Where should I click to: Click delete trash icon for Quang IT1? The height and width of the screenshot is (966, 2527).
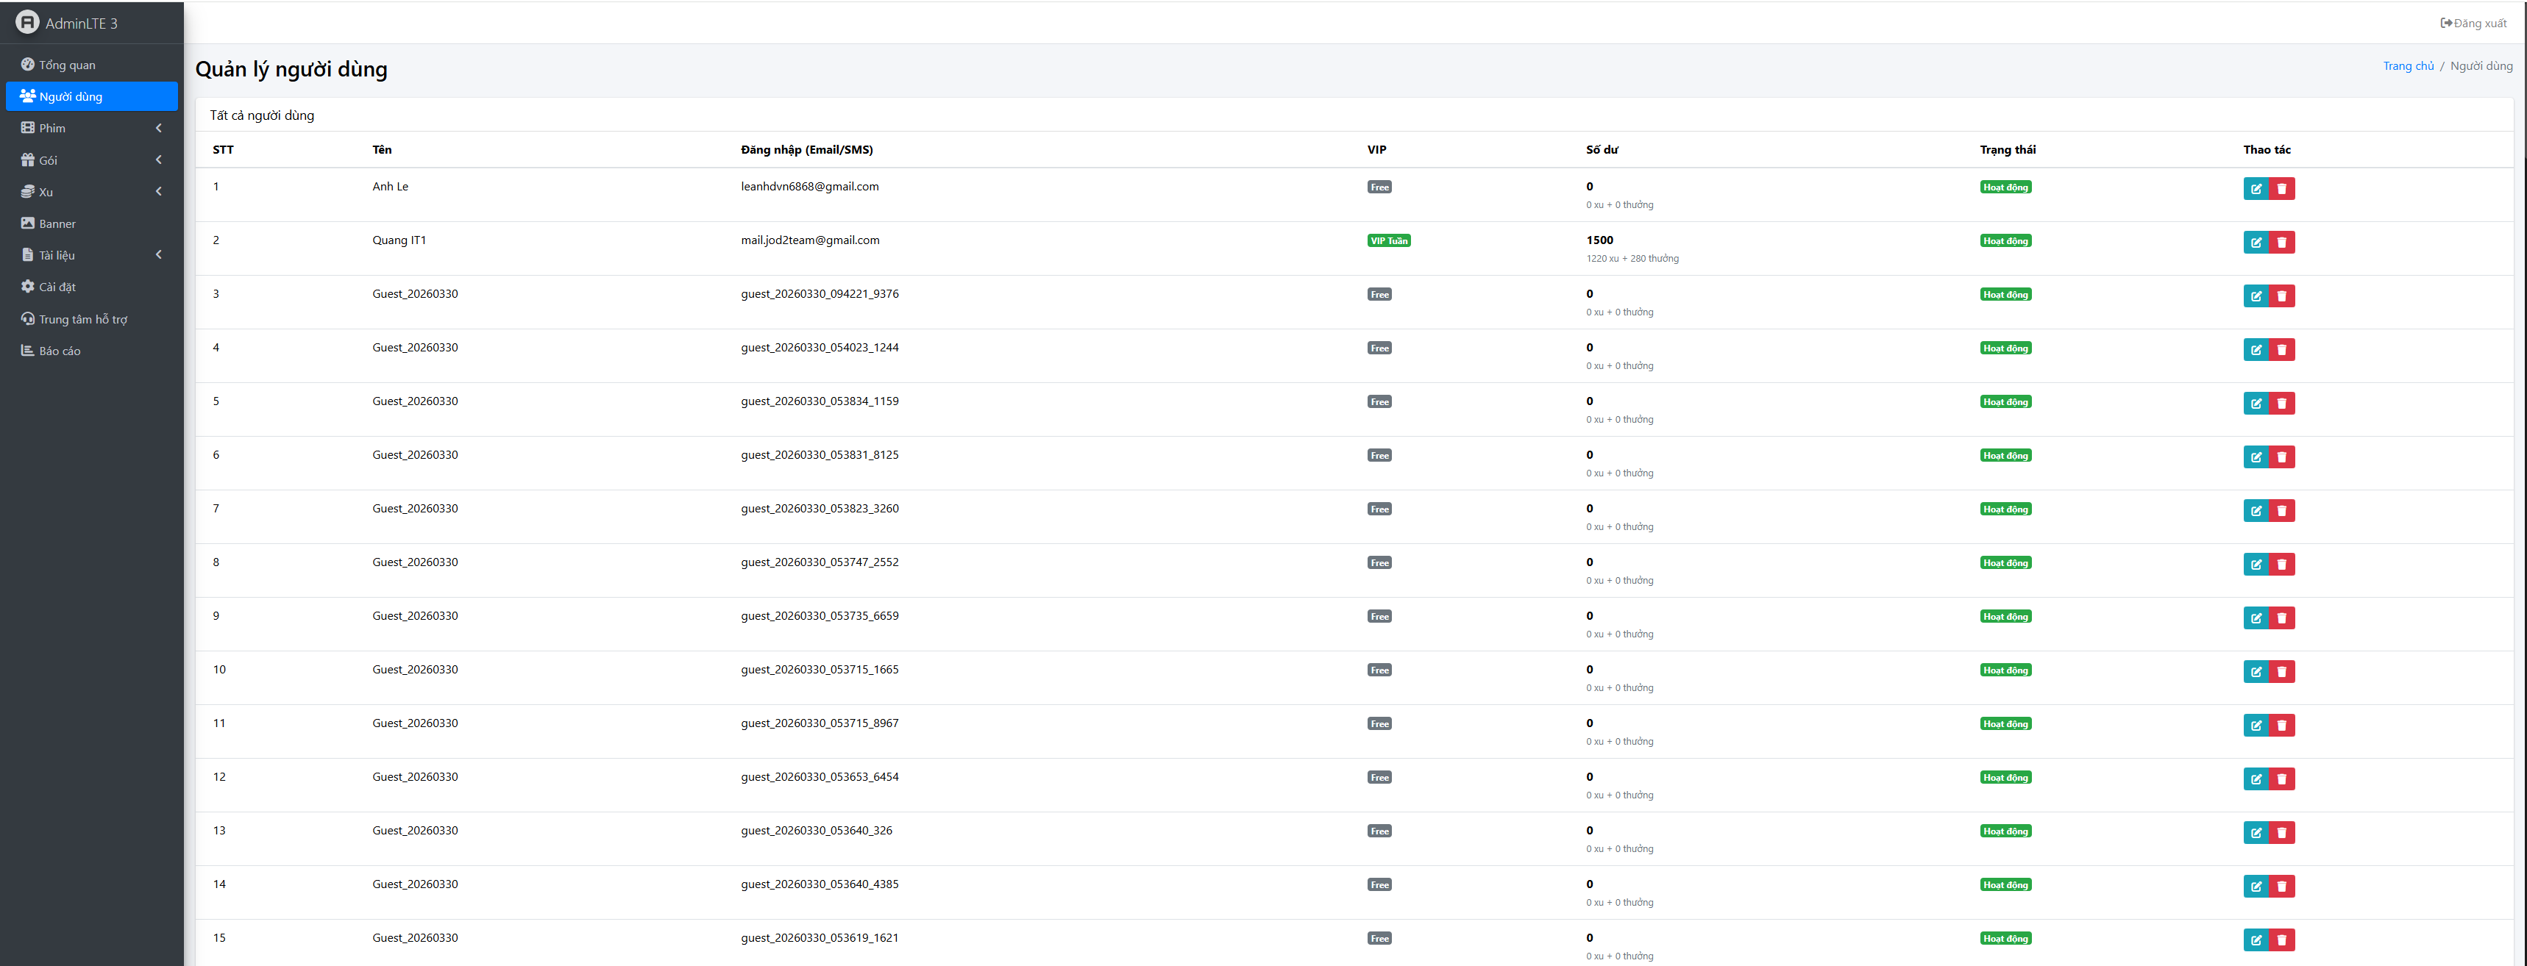click(x=2282, y=243)
